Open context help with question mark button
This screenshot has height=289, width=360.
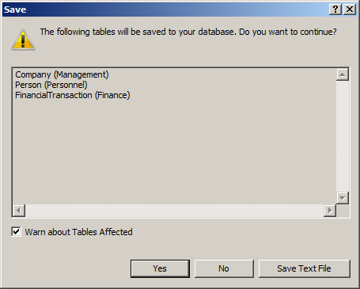pos(335,10)
